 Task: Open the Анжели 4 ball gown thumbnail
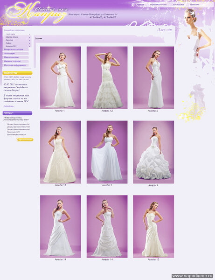point(153,152)
